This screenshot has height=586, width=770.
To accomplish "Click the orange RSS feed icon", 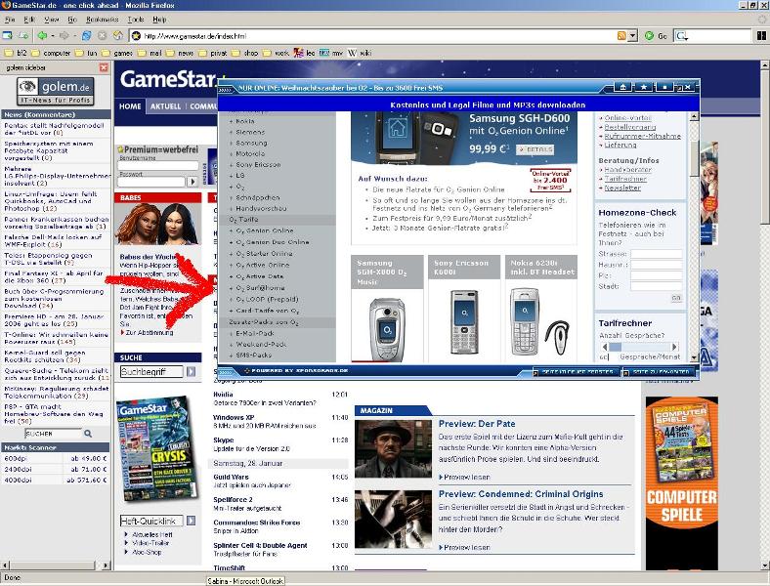I will (x=621, y=36).
